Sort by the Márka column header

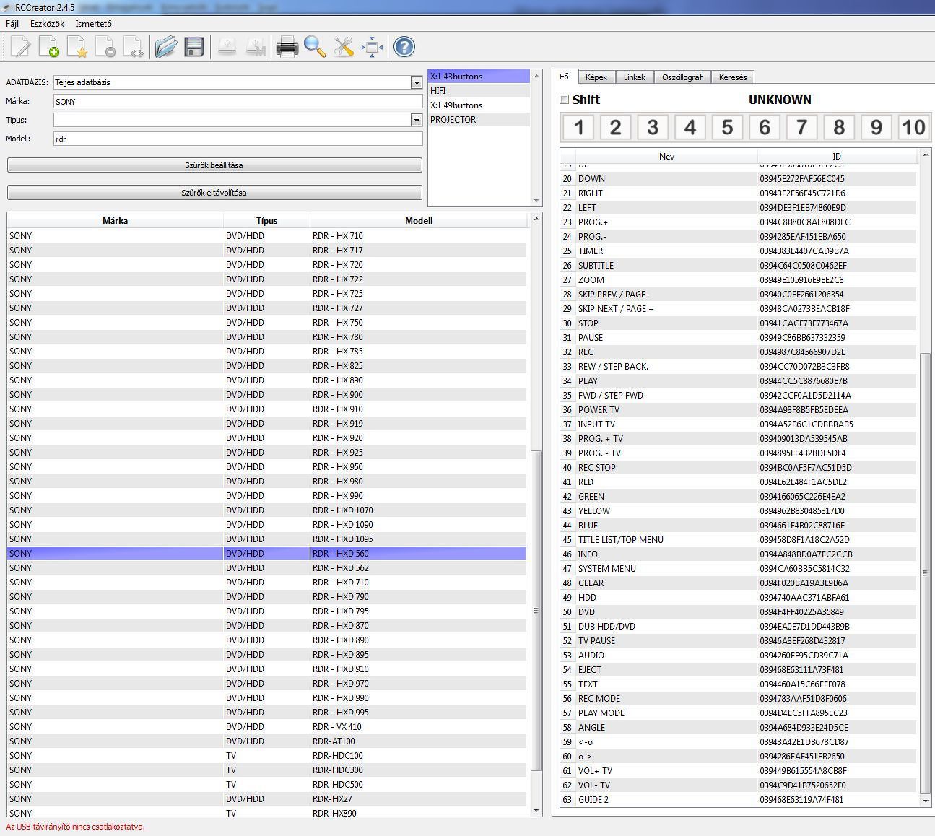(116, 221)
